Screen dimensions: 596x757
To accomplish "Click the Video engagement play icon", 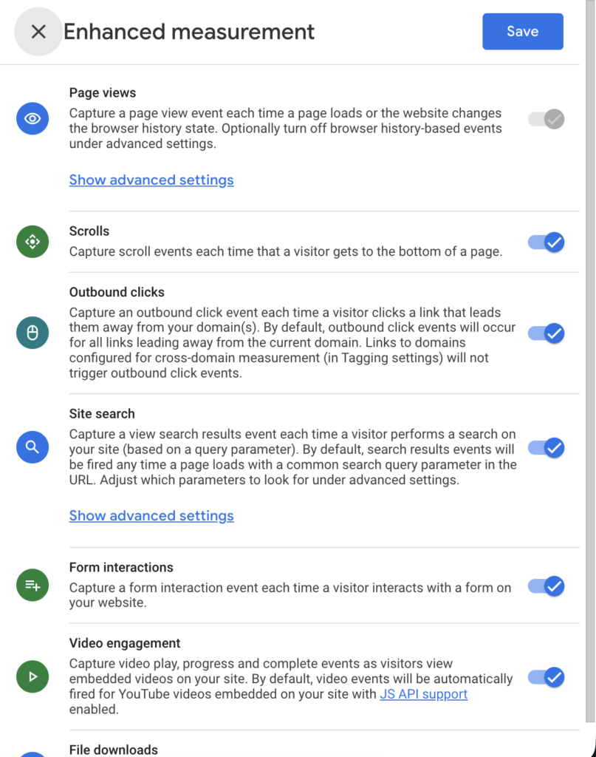I will click(x=32, y=676).
